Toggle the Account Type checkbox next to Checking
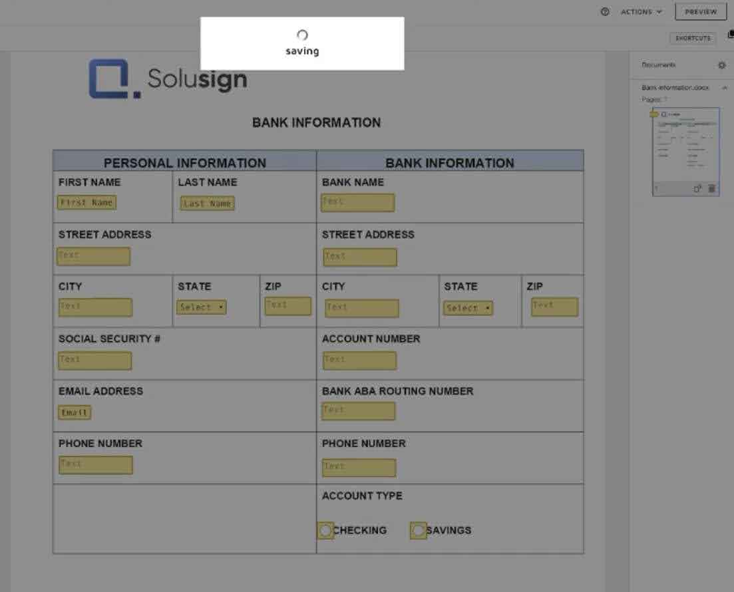Screen dimensions: 734x592 pyautogui.click(x=325, y=530)
